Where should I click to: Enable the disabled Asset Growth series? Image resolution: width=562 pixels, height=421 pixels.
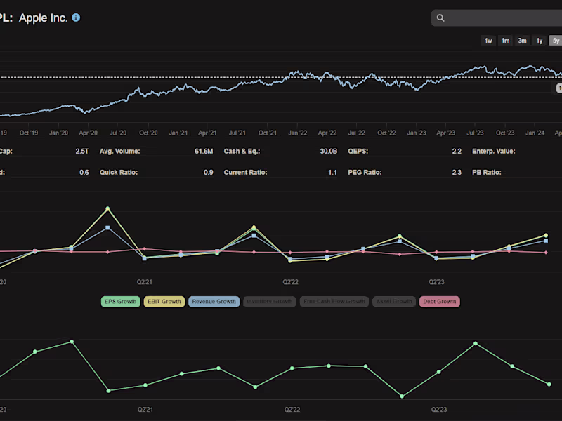[x=394, y=302]
